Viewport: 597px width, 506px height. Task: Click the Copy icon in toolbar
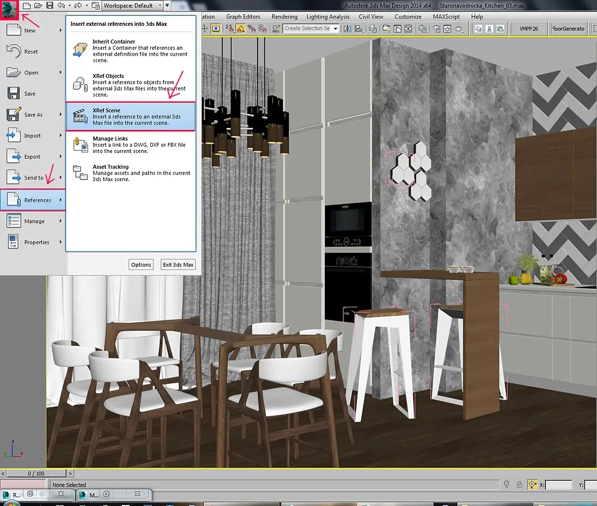[478, 28]
